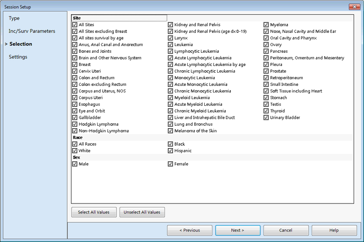Screen dimensions: 364x242
Task: Uncheck the Female sex checkbox
Action: [171, 164]
